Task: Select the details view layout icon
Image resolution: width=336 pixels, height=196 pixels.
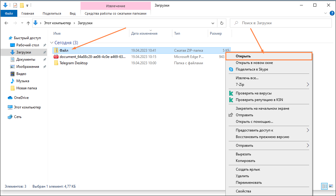Action: point(324,186)
